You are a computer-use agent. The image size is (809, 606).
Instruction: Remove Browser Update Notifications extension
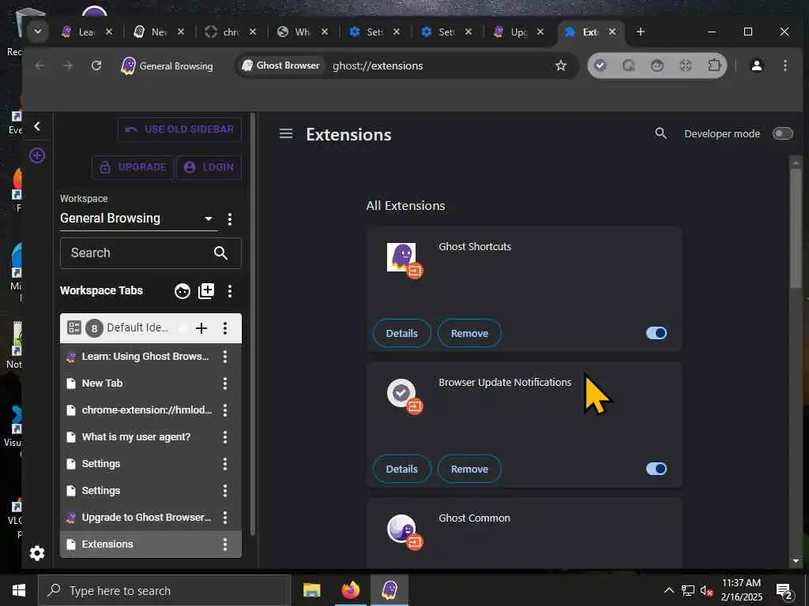[x=469, y=469]
